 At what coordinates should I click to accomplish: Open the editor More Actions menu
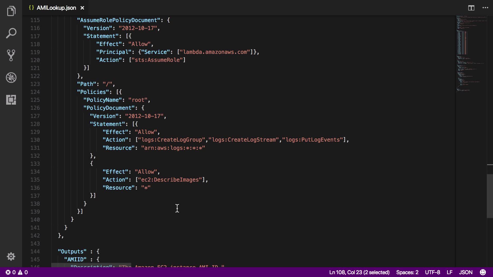[485, 8]
